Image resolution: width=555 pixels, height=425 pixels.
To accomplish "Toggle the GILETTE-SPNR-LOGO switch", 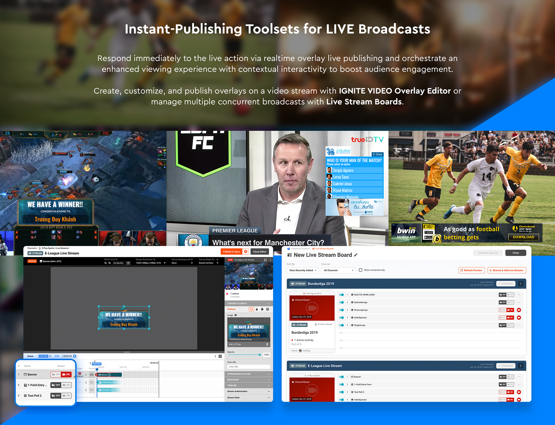I will click(341, 295).
